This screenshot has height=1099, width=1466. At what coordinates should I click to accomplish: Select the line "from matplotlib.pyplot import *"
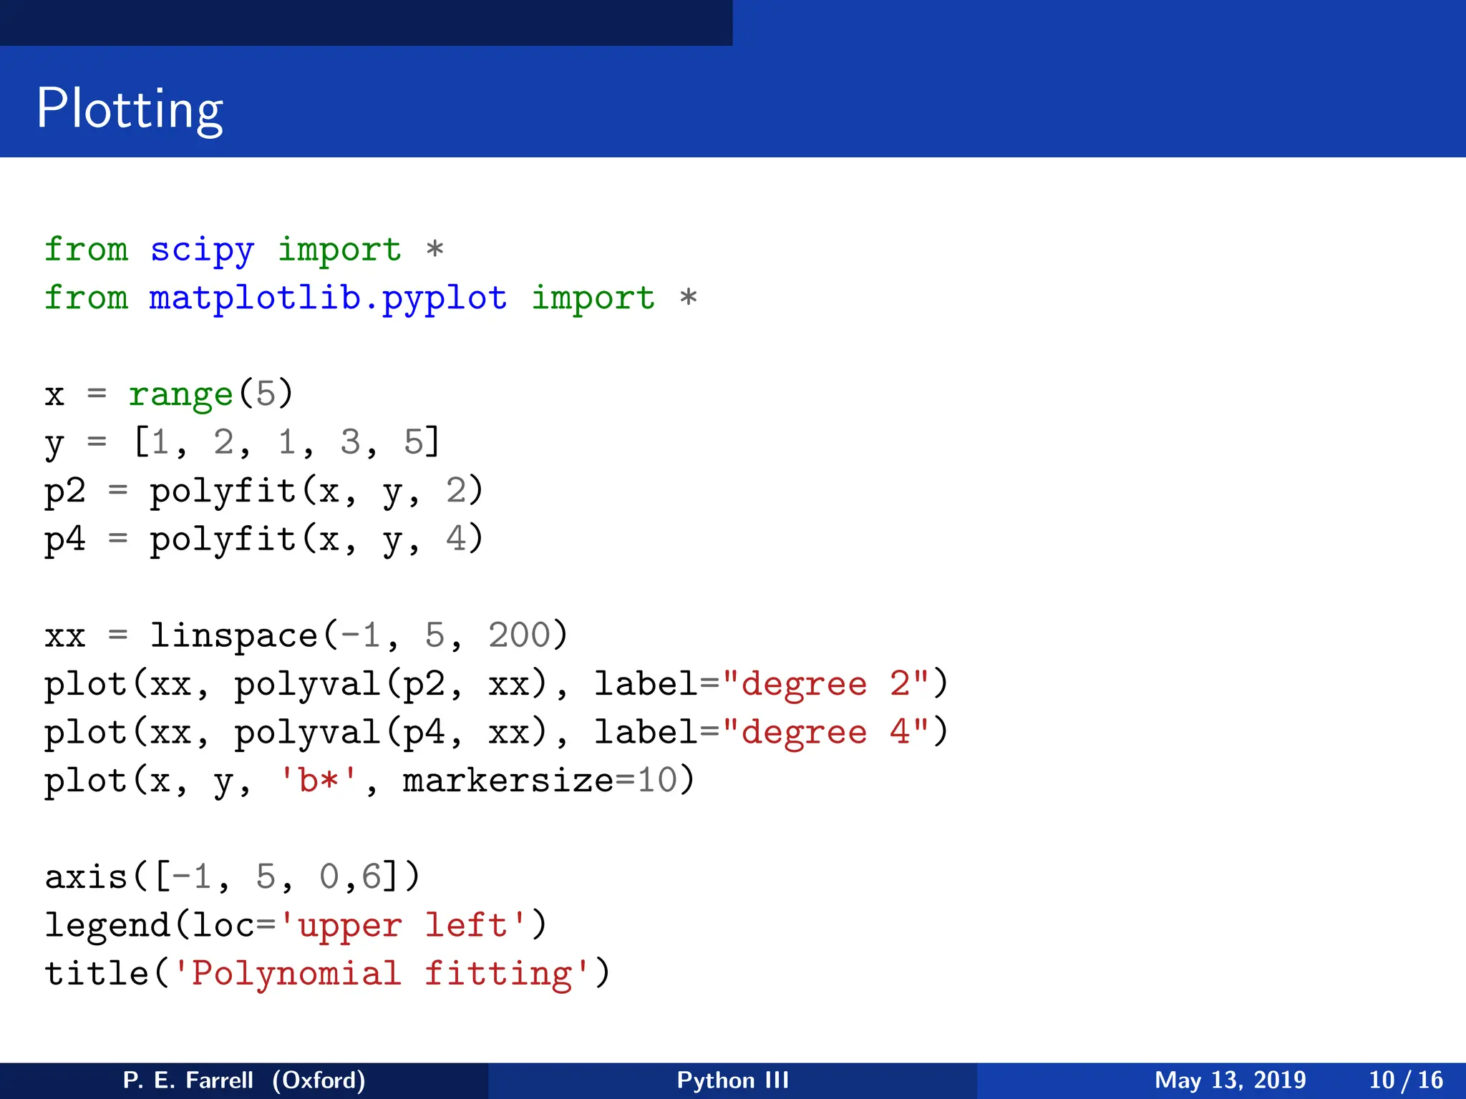(x=371, y=298)
